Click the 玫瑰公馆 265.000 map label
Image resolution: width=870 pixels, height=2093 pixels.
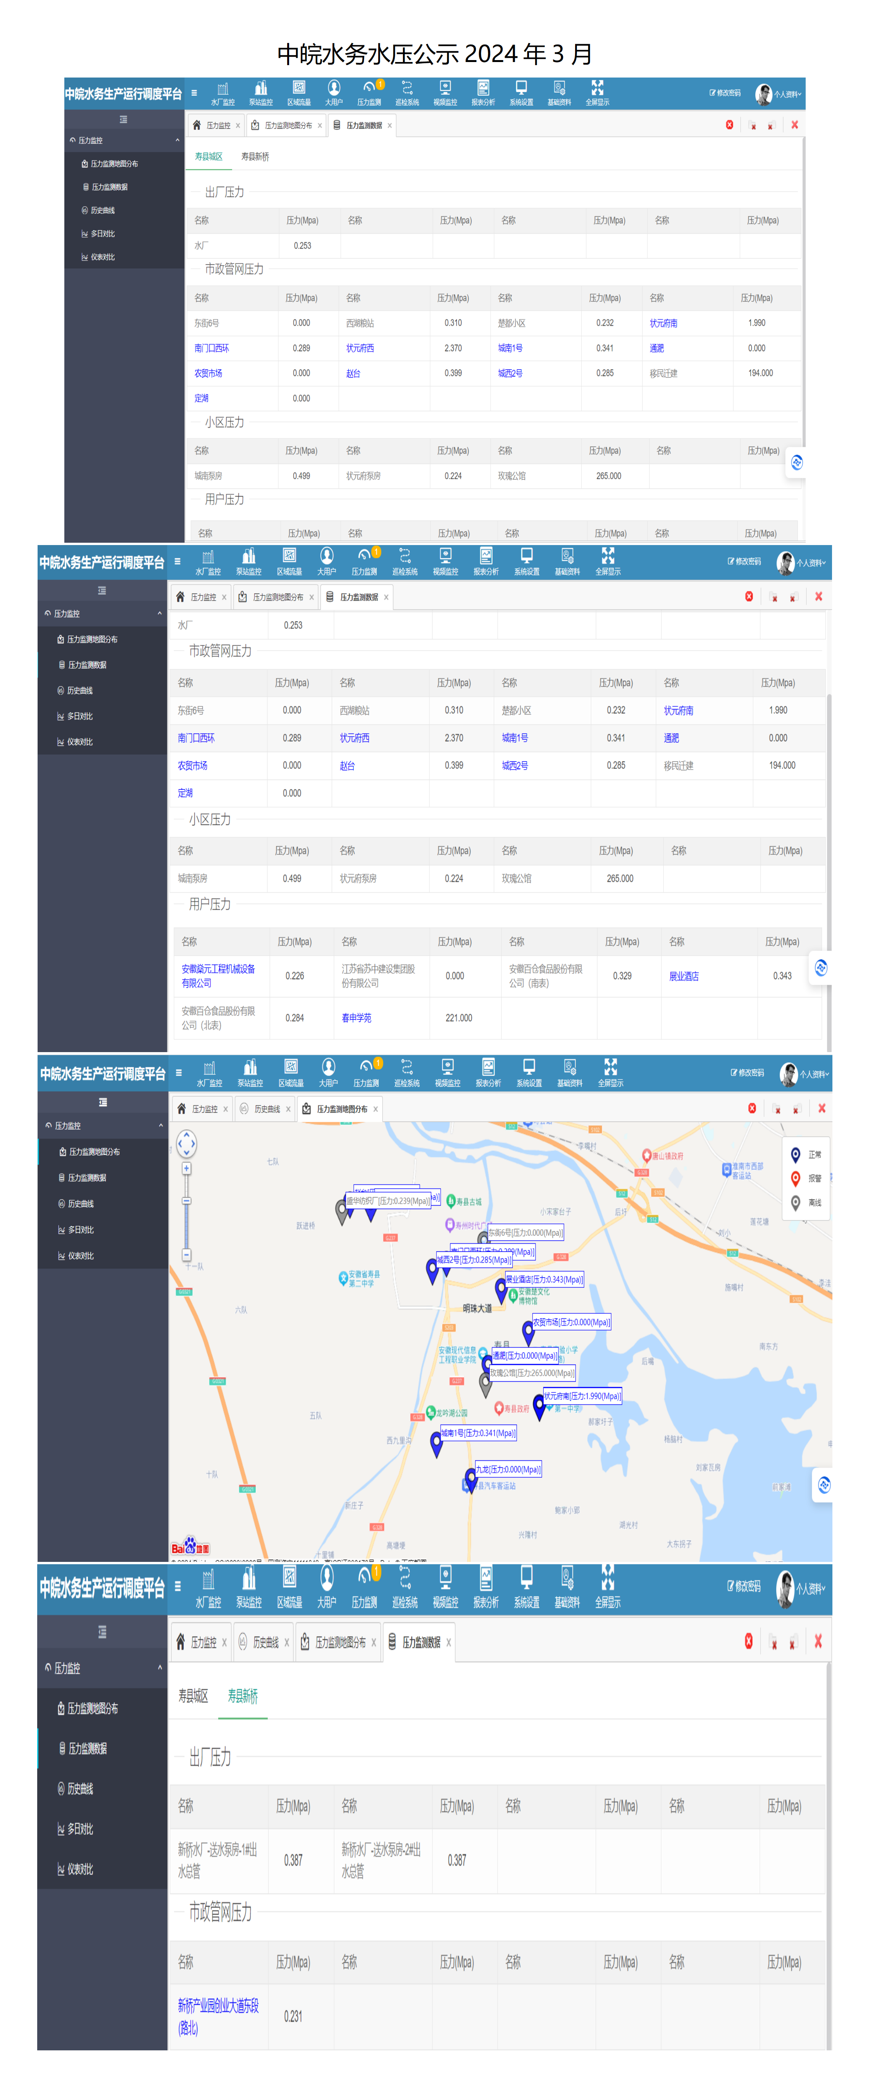[531, 1373]
